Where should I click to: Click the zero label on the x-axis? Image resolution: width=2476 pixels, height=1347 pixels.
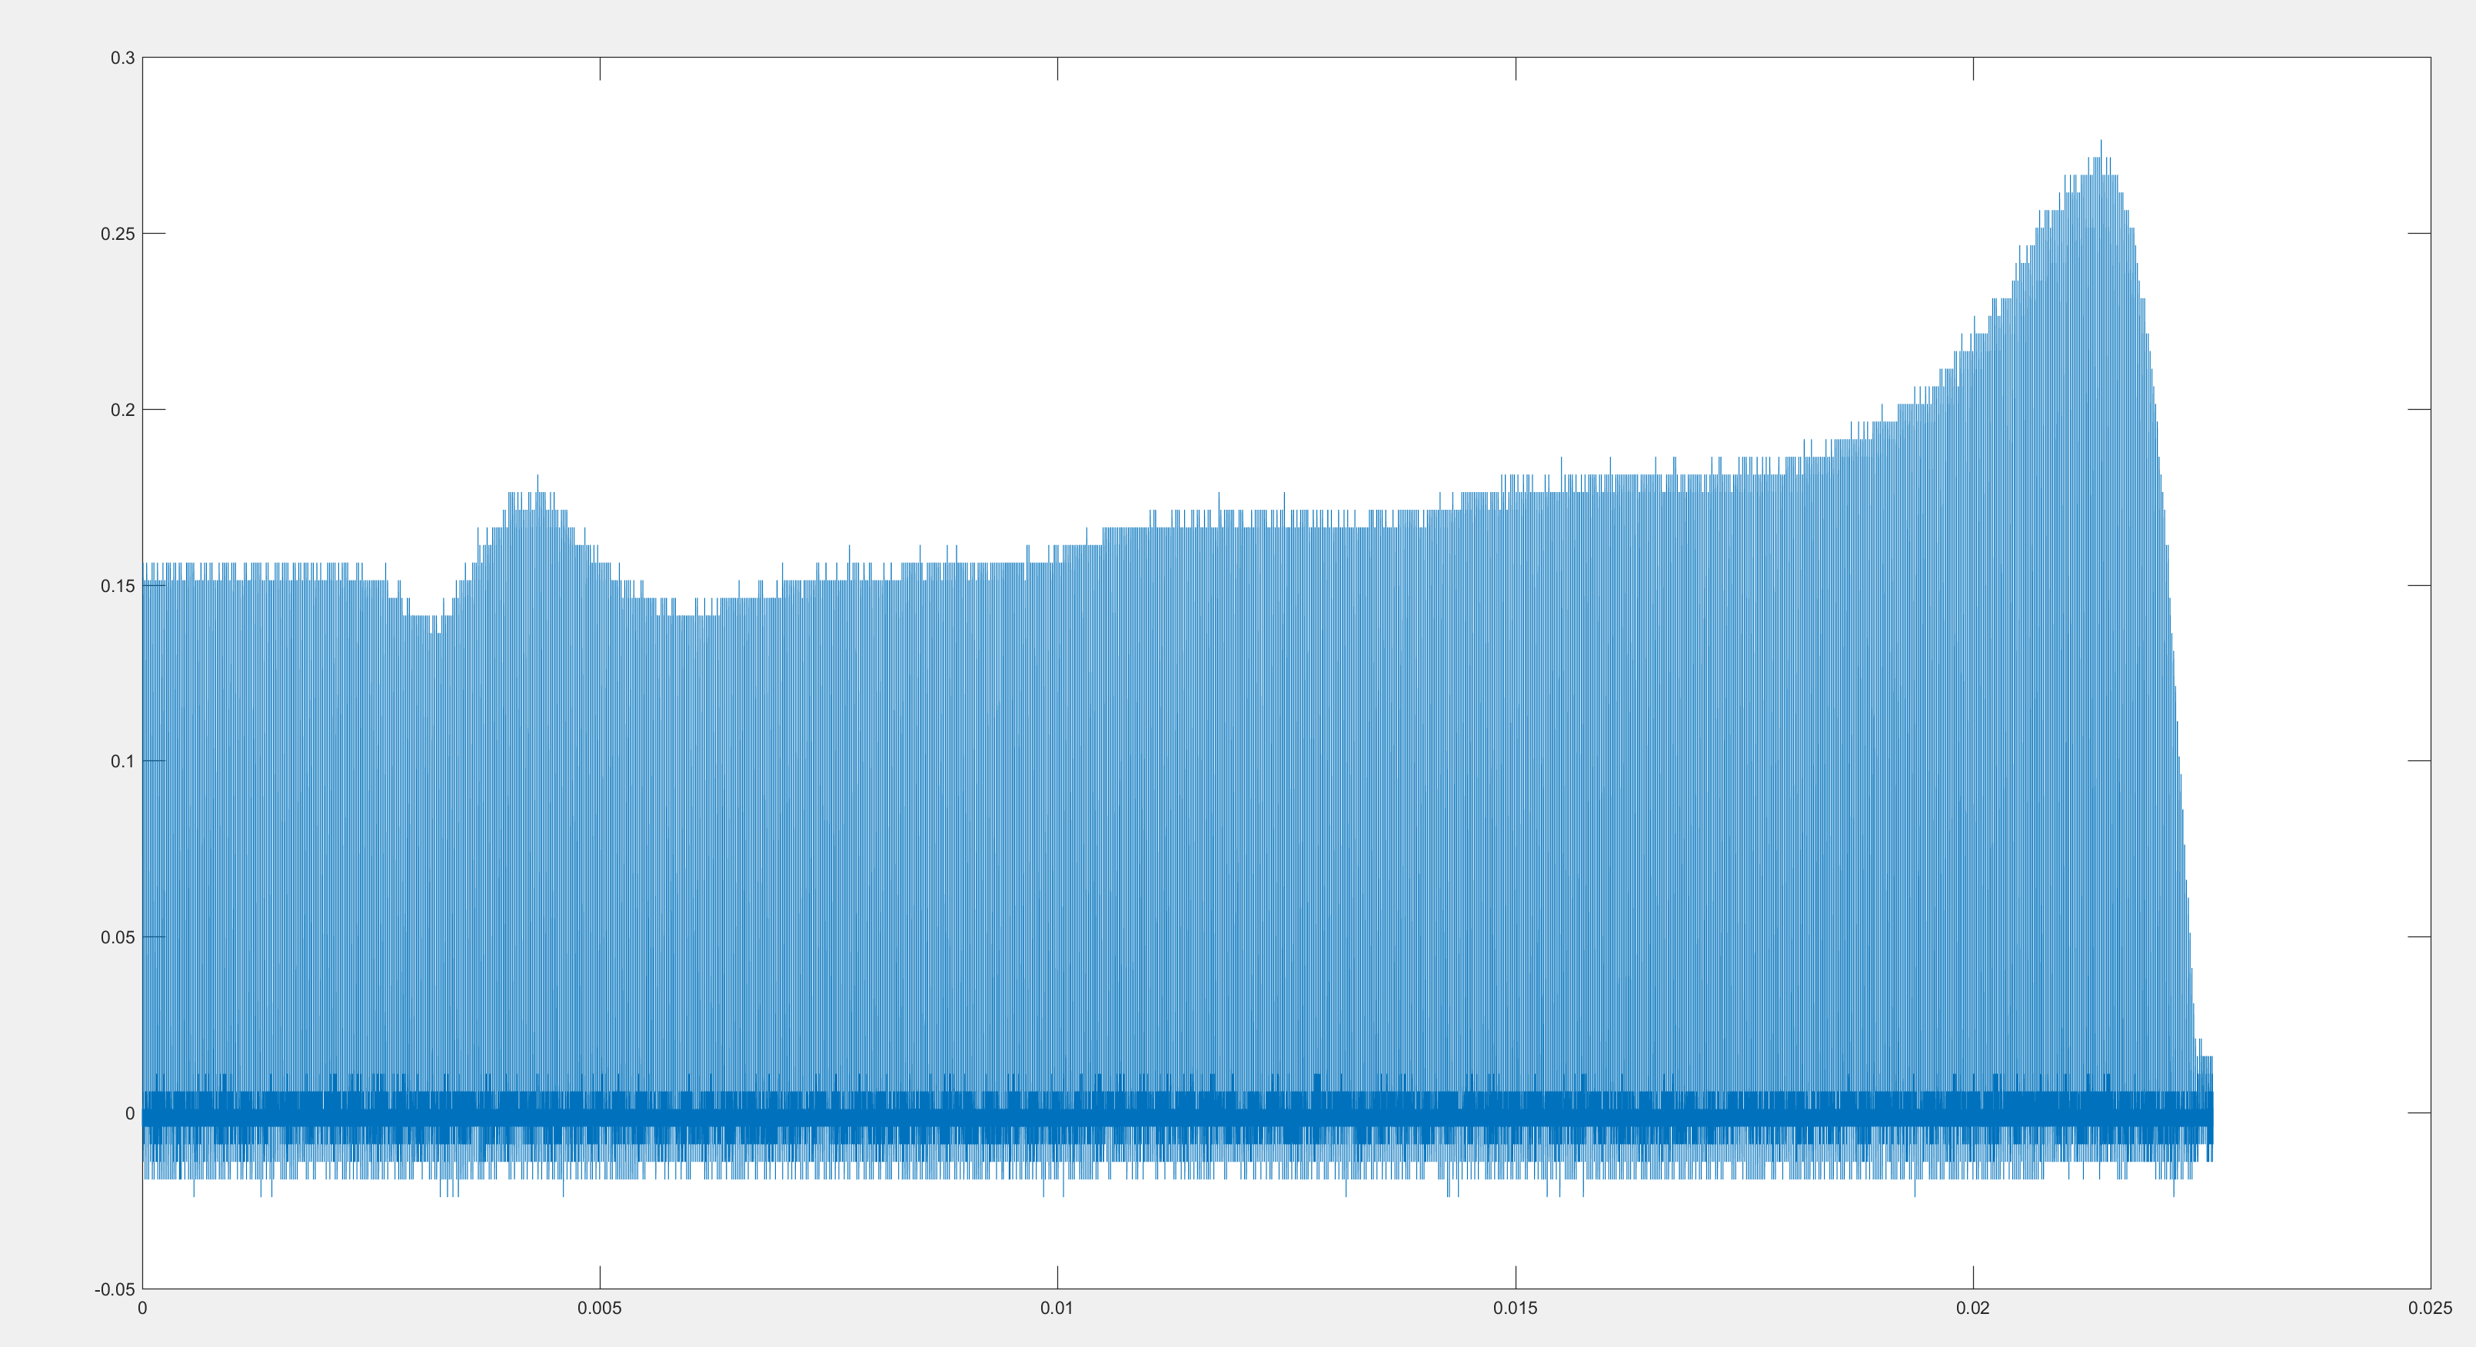[x=142, y=1309]
